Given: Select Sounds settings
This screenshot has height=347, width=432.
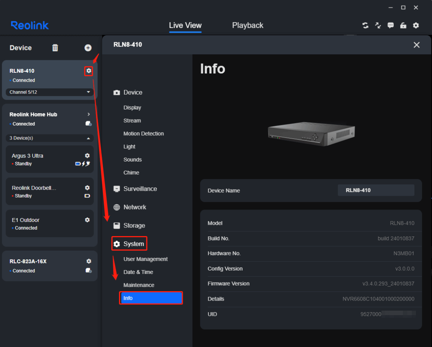Looking at the screenshot, I should click(133, 159).
